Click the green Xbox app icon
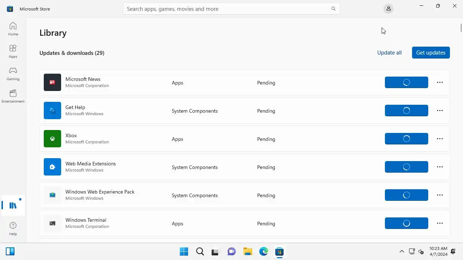This screenshot has height=260, width=463. coord(52,139)
